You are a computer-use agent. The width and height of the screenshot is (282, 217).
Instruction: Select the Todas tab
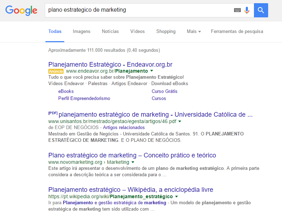tap(55, 32)
